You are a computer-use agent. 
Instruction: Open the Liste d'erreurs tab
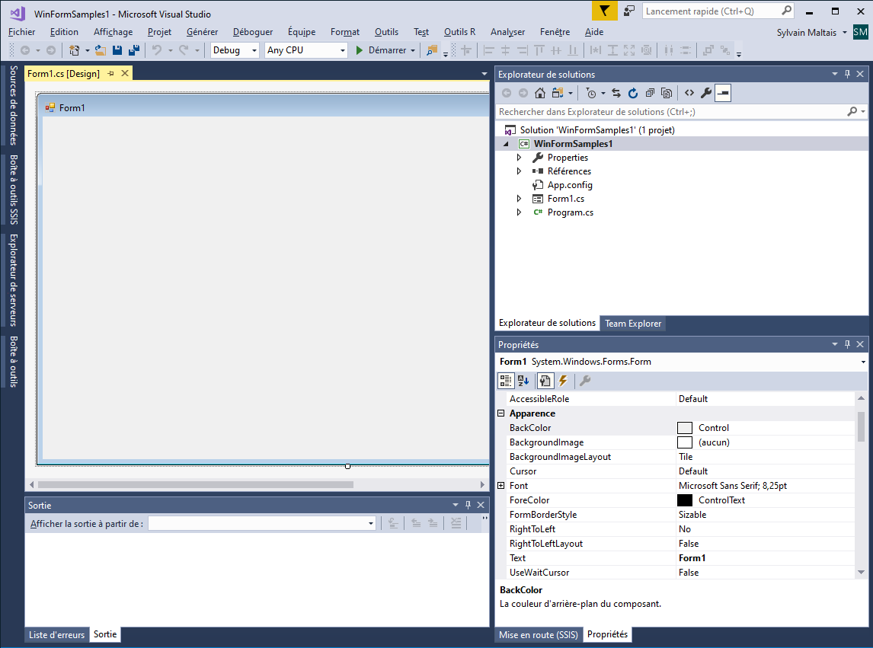tap(56, 635)
